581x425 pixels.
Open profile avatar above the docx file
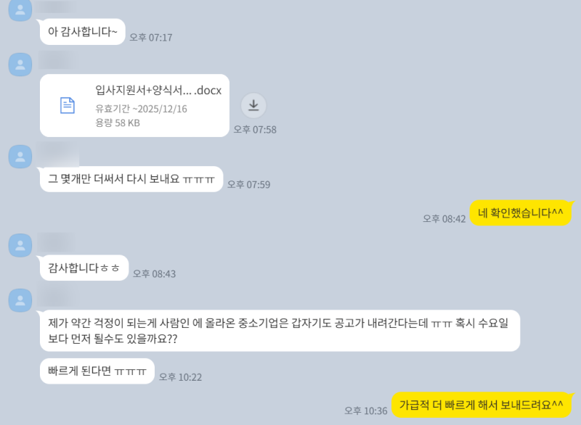(20, 65)
